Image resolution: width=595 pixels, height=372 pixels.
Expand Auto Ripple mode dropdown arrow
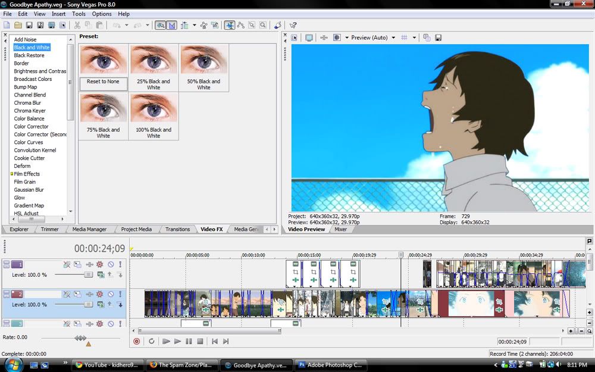(195, 26)
